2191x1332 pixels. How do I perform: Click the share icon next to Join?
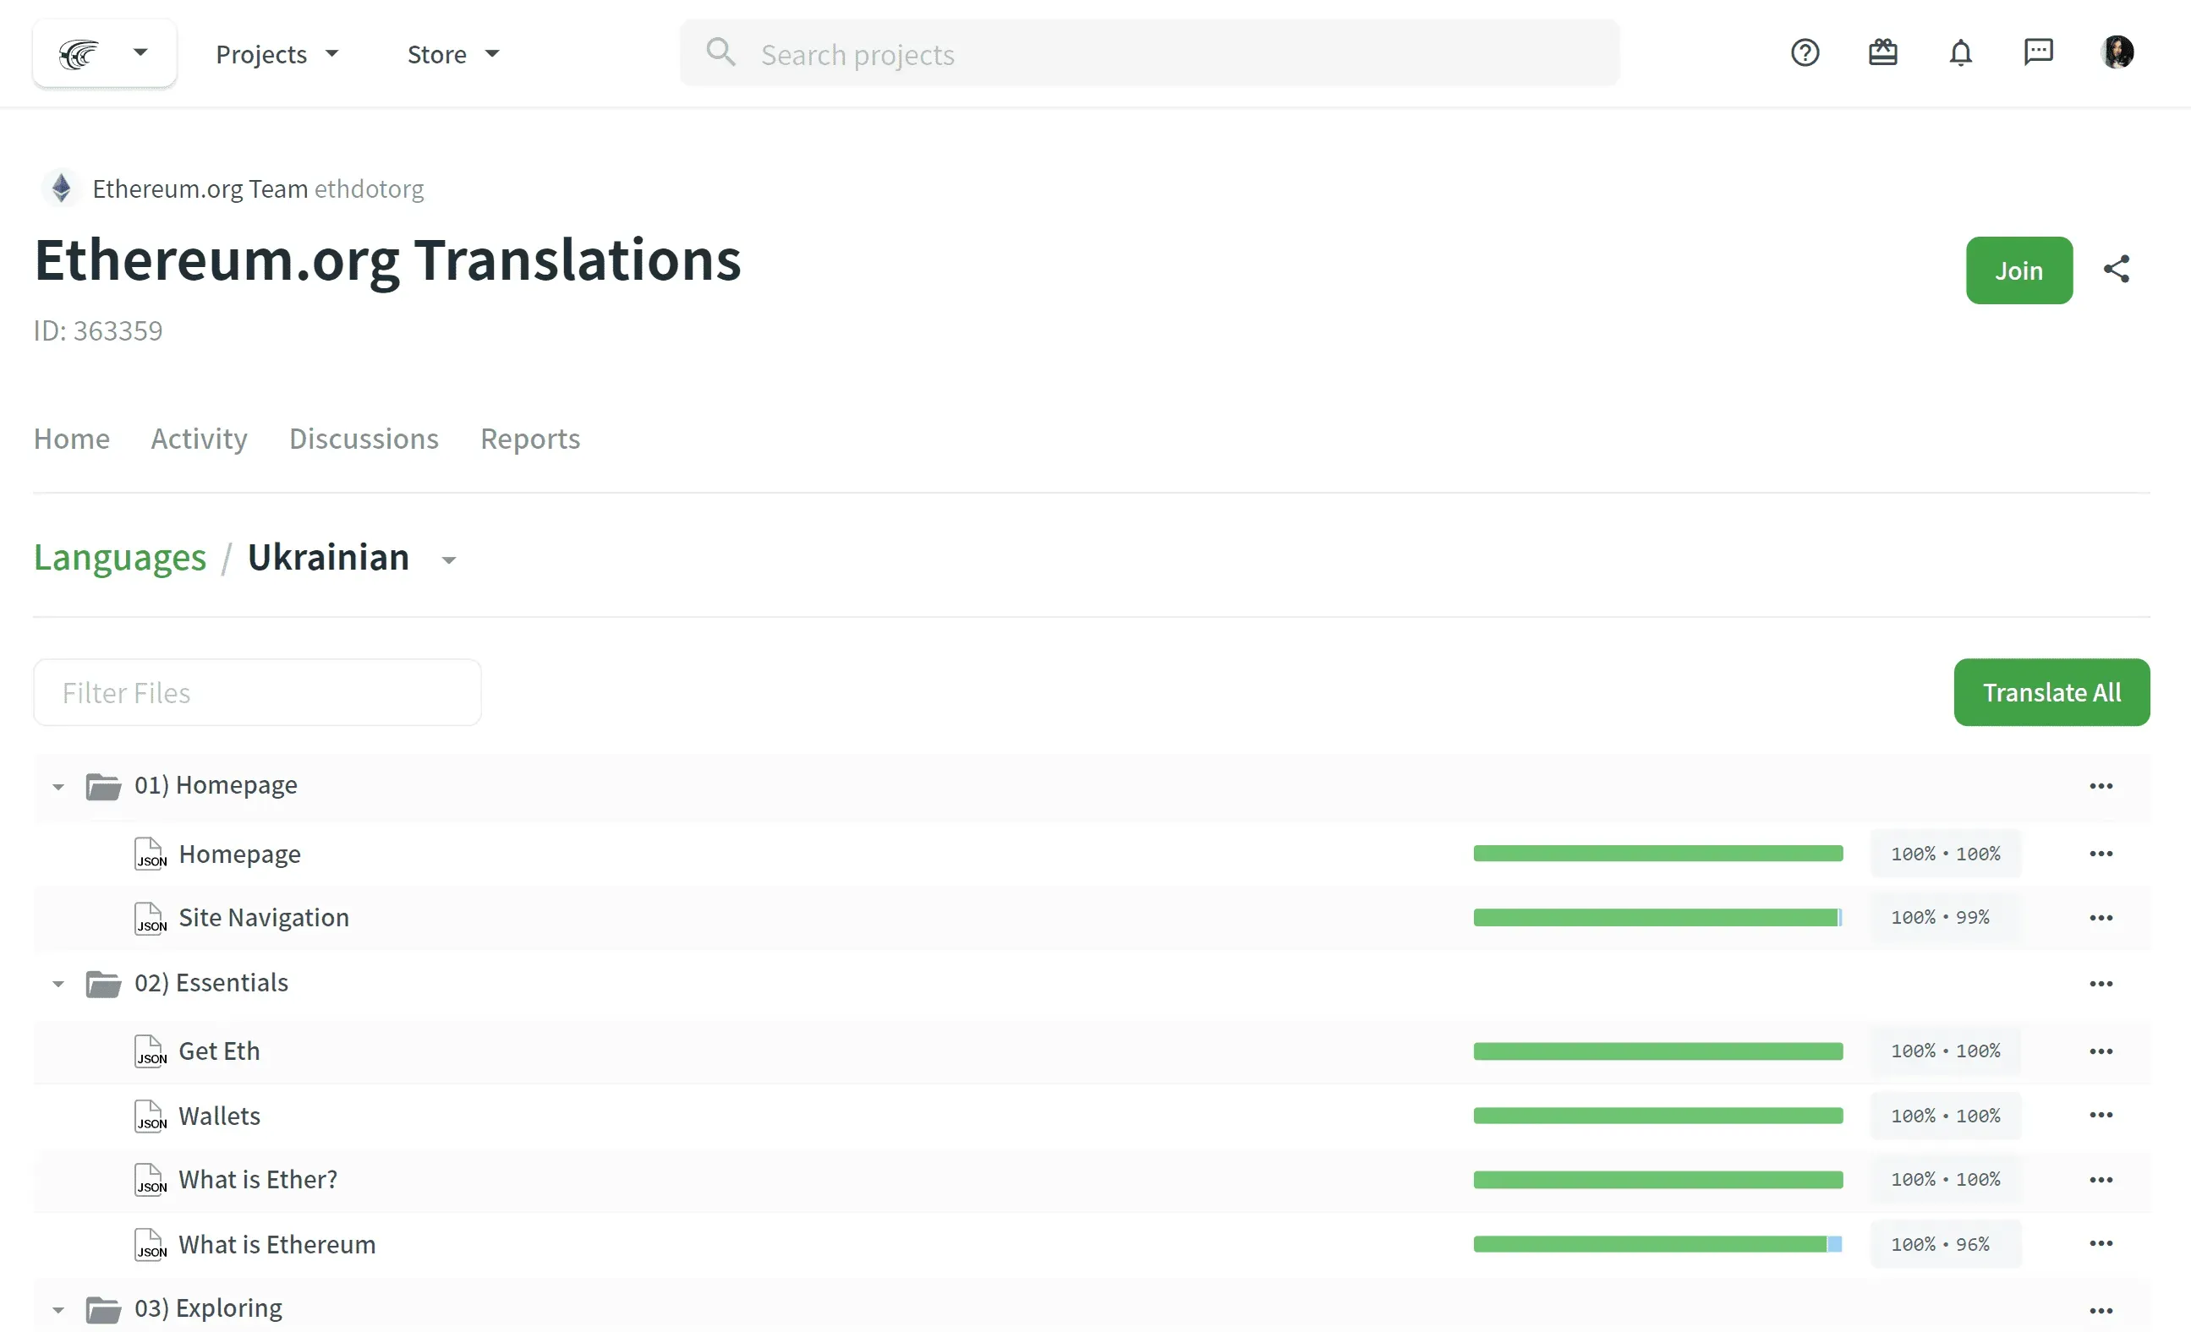2117,269
